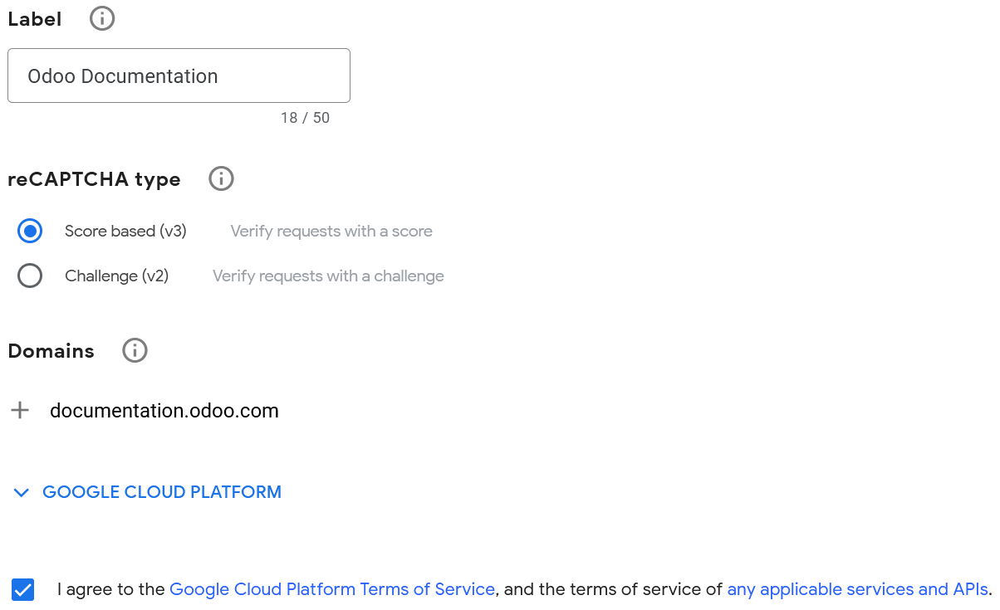1000x610 pixels.
Task: Click the plus icon to add a domain
Action: tap(19, 409)
